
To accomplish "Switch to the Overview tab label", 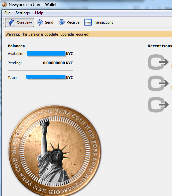I will pos(24,23).
